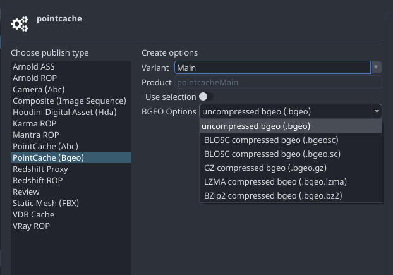This screenshot has height=275, width=393.
Task: Choose BLOSC compressed bgeo (.bgeo.sc) option
Action: (x=291, y=154)
